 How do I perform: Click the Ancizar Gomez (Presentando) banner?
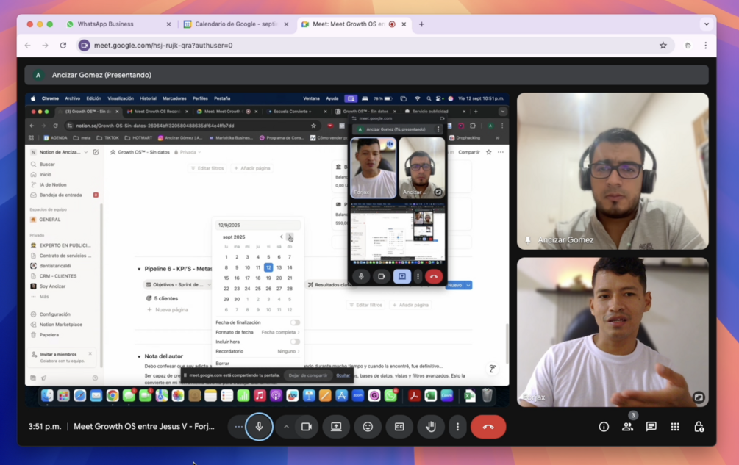click(x=367, y=75)
